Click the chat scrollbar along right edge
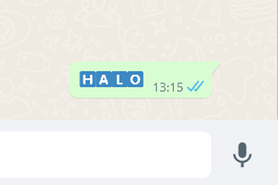The width and height of the screenshot is (278, 185). (277, 60)
